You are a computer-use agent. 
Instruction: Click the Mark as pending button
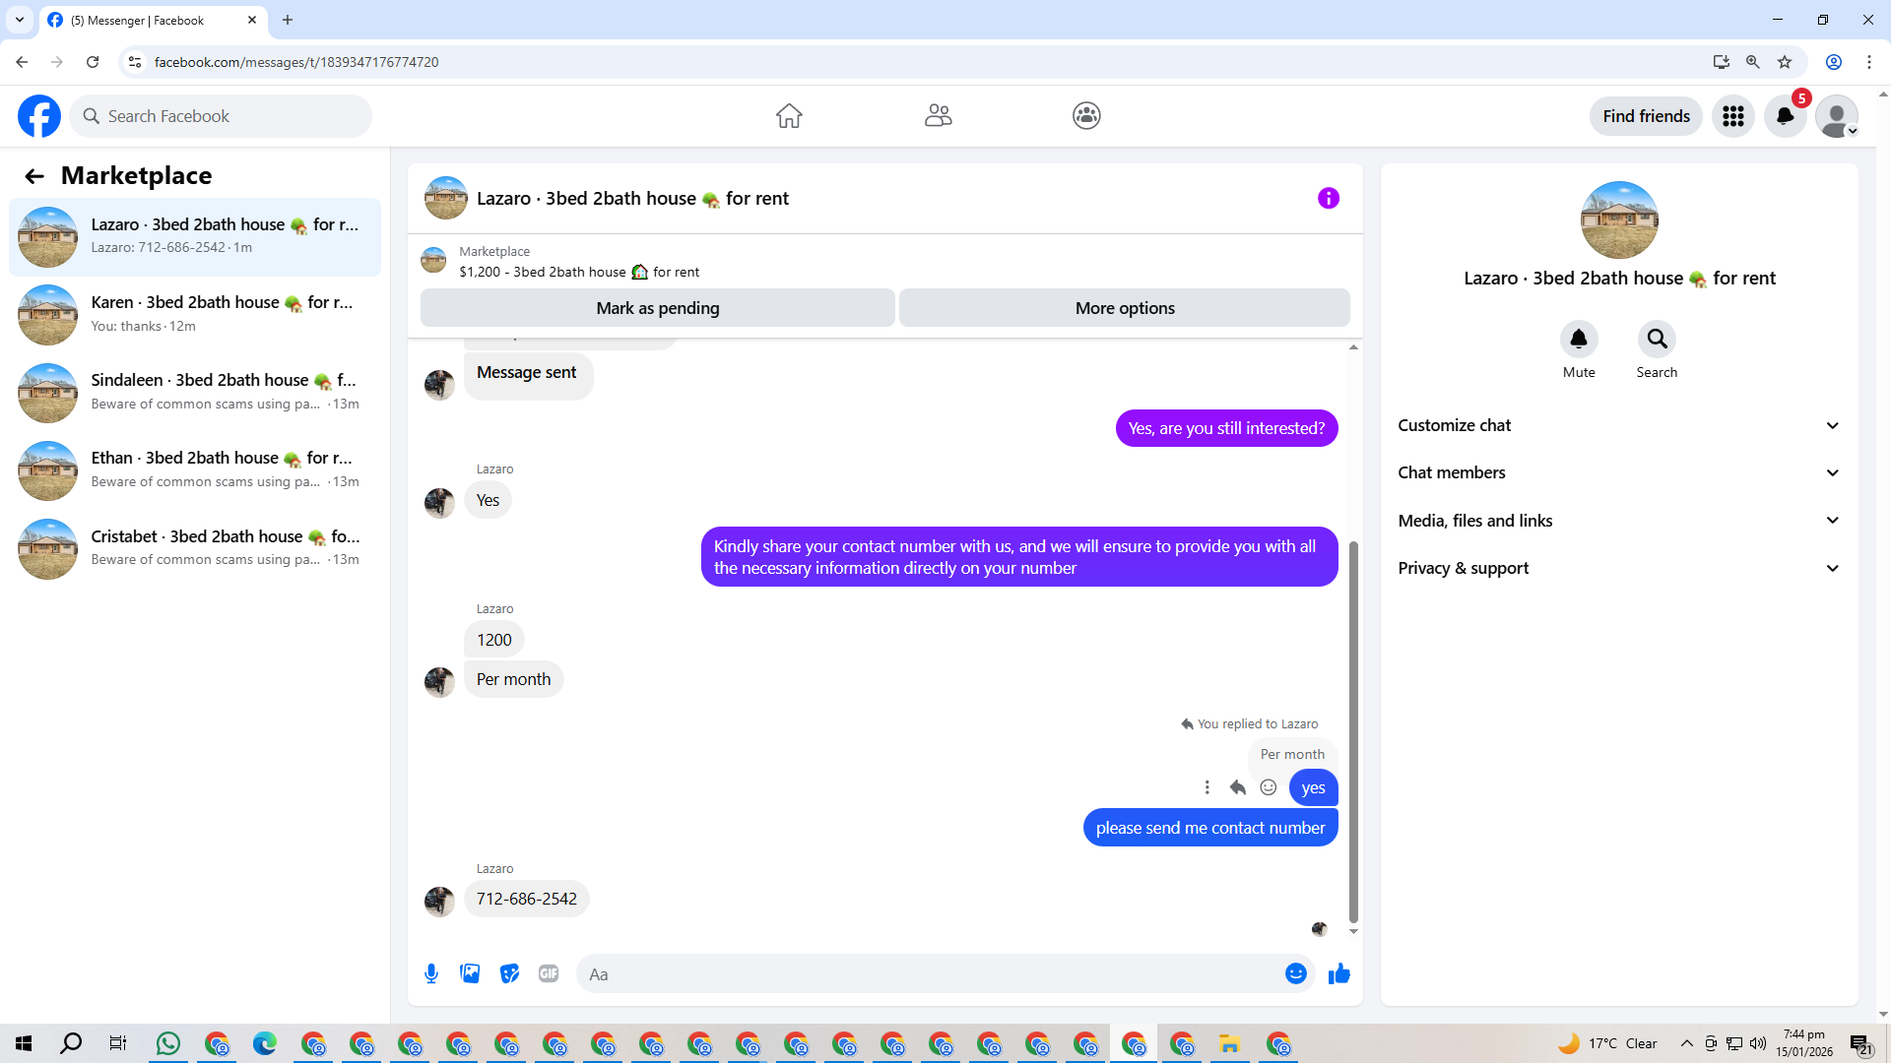(x=657, y=308)
